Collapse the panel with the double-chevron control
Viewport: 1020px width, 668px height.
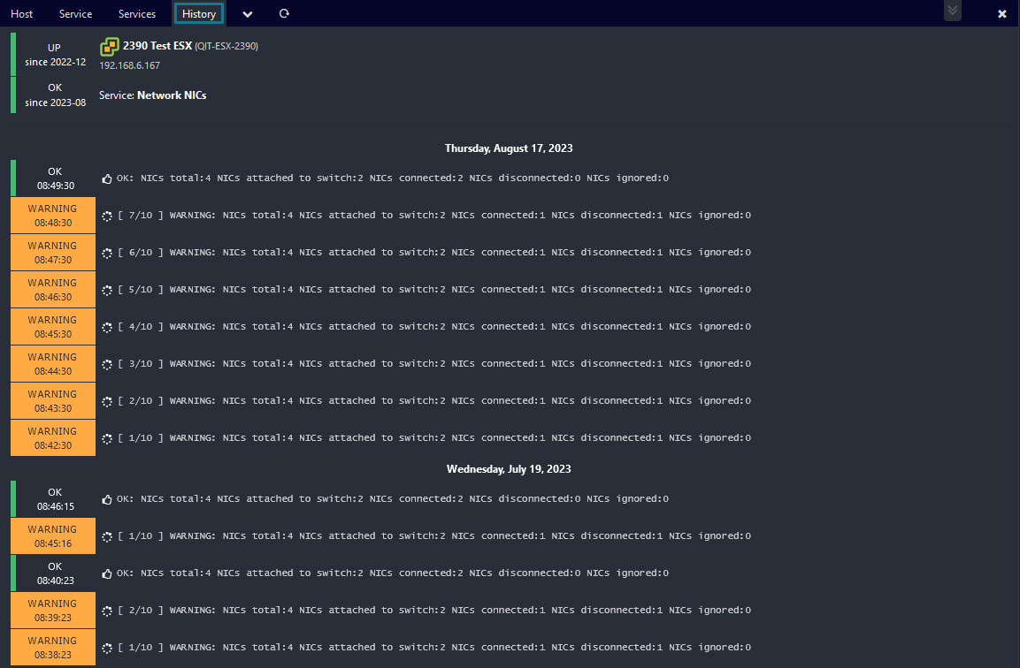[x=951, y=11]
